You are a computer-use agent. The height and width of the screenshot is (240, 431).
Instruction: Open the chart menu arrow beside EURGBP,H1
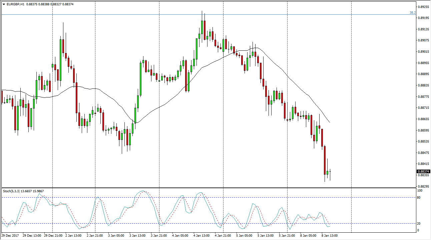(x=3, y=4)
